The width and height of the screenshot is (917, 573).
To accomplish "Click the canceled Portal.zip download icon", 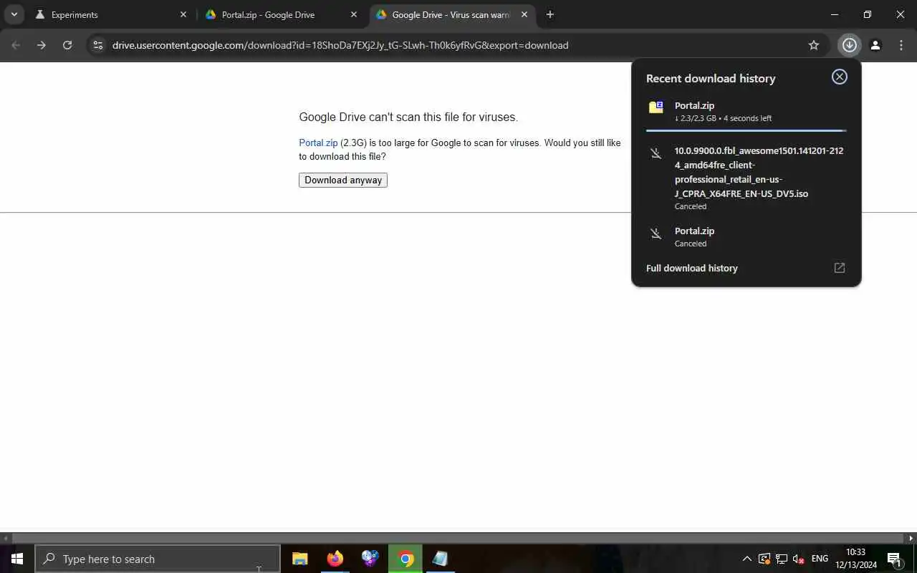I will coord(656,233).
